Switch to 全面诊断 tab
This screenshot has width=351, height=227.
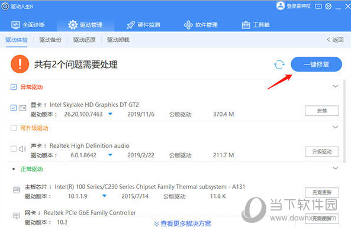click(28, 25)
